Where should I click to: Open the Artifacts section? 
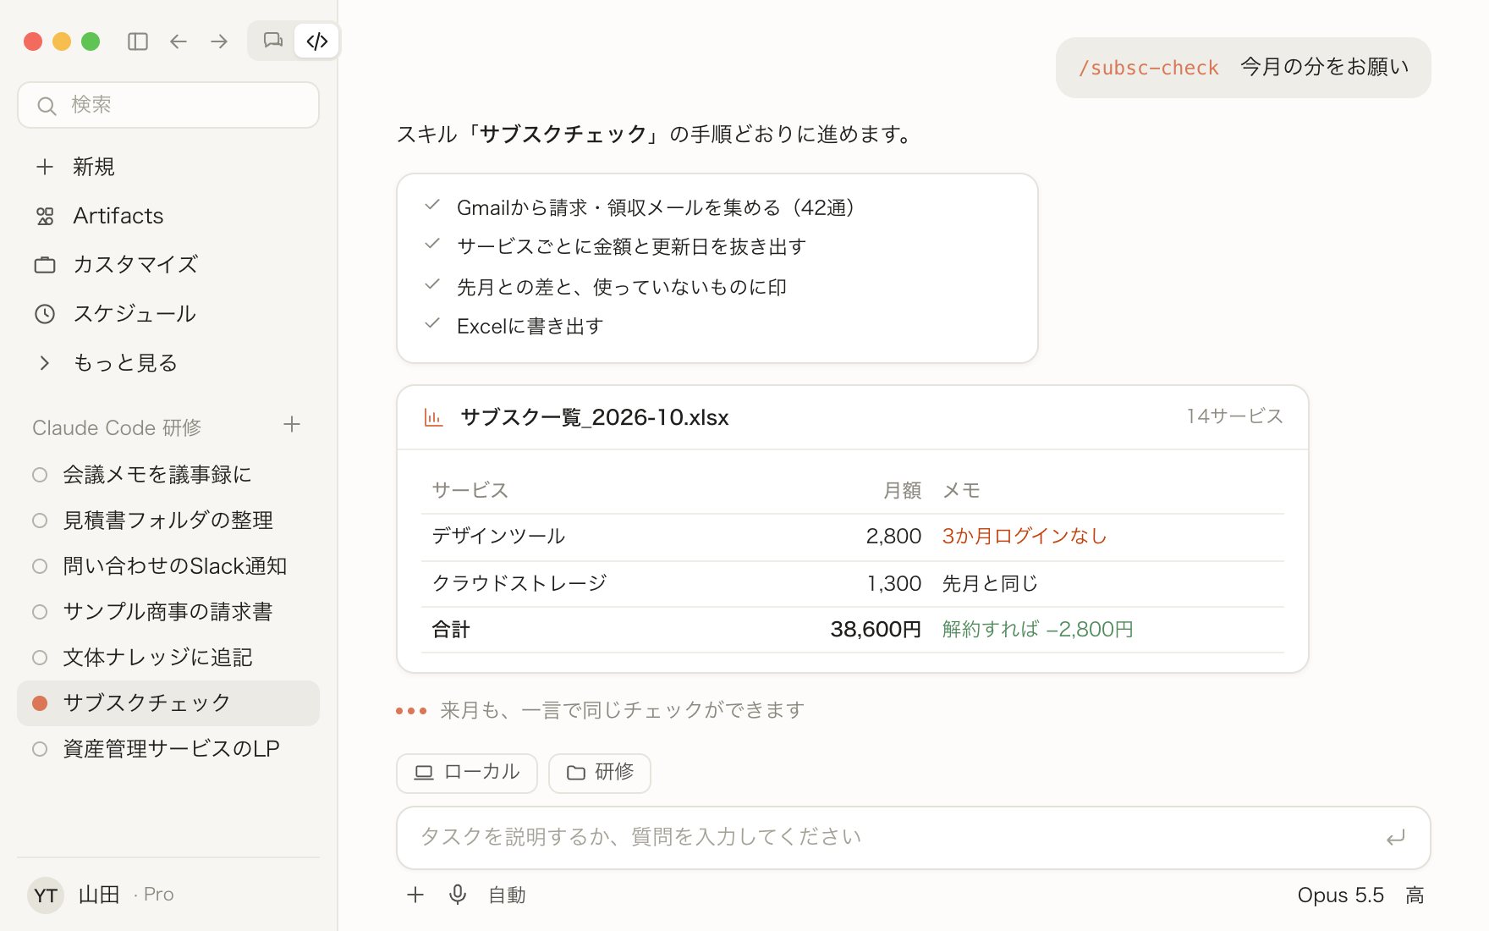coord(168,216)
